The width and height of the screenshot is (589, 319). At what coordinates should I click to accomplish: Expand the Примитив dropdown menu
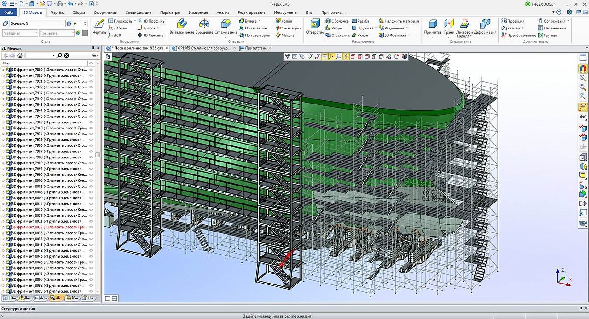(x=433, y=37)
